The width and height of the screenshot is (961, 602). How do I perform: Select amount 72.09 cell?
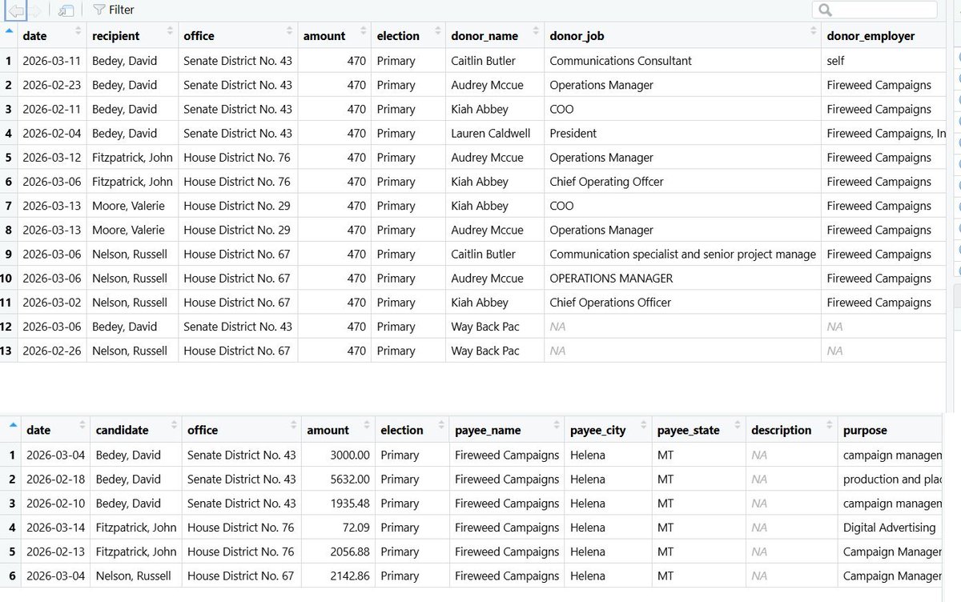(356, 528)
